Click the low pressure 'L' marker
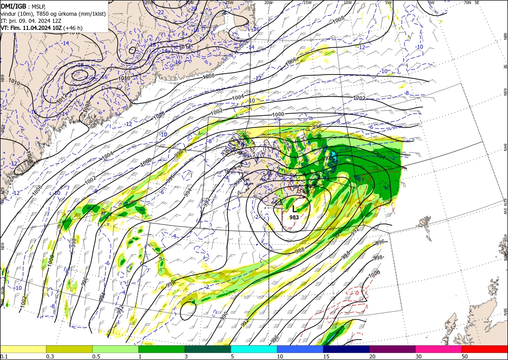Image resolution: width=508 pixels, height=360 pixels. (x=294, y=209)
